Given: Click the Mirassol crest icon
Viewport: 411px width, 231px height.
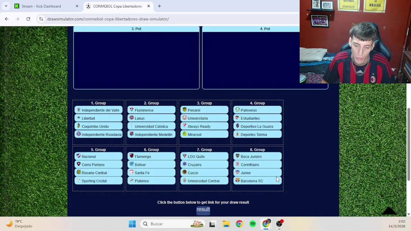Looking at the screenshot, I should [184, 134].
